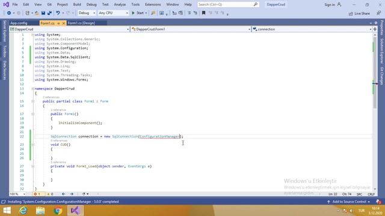The width and height of the screenshot is (385, 216).
Task: Open Internet Explorer from the taskbar
Action: coord(23,211)
